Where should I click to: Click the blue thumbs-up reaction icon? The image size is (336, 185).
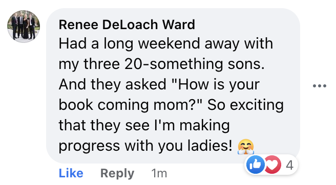[x=255, y=165]
